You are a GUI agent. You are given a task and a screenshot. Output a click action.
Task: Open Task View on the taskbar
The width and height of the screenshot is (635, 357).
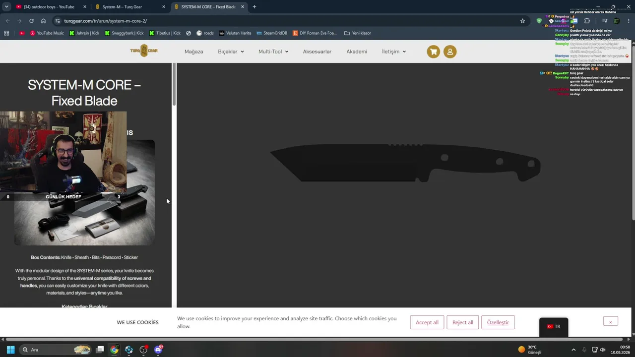point(100,350)
